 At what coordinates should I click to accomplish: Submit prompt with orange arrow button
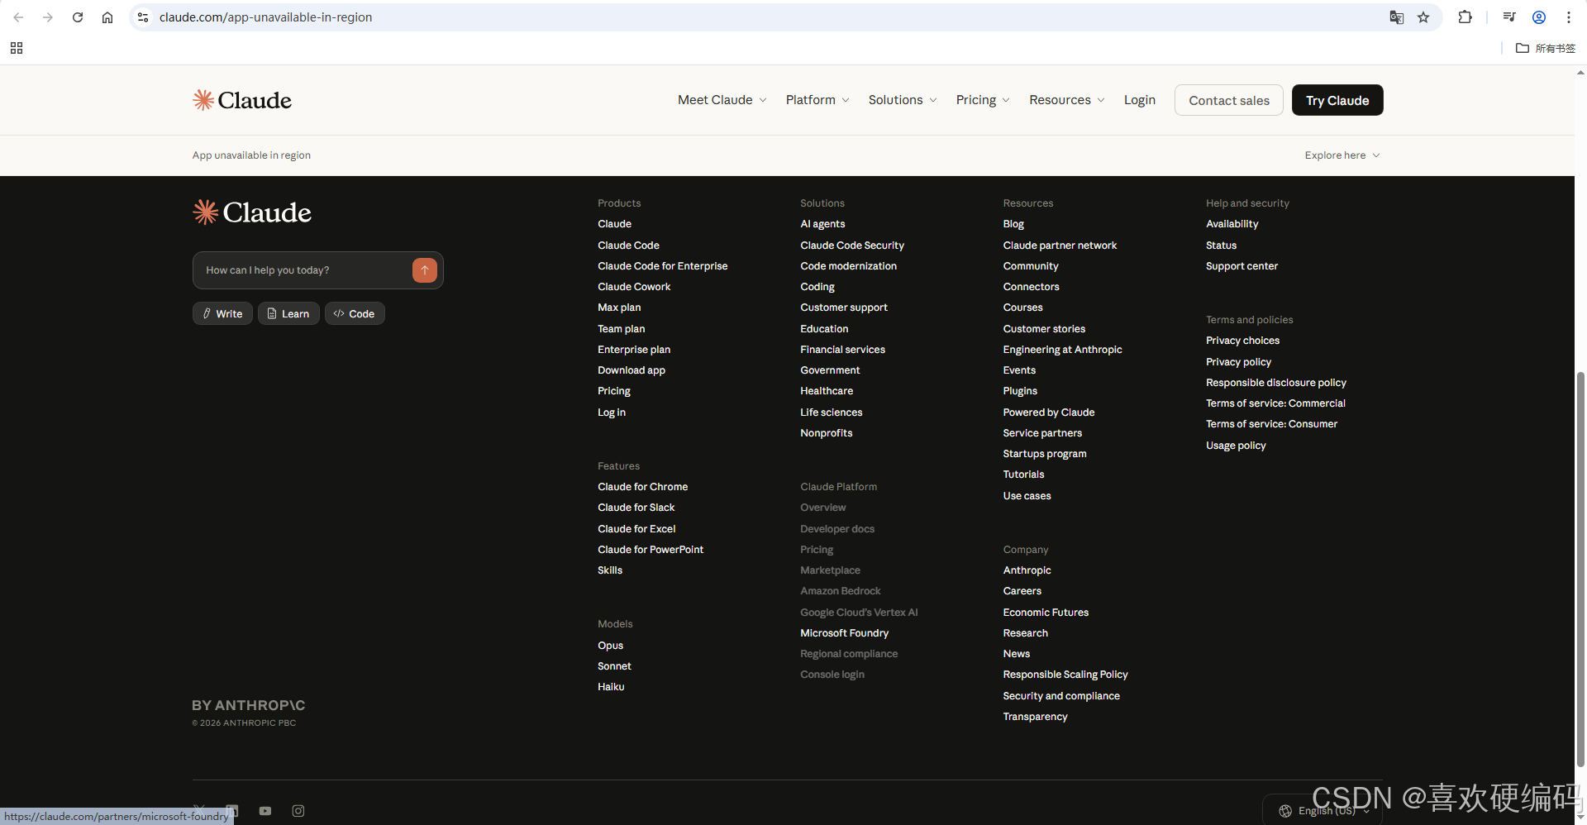point(424,270)
